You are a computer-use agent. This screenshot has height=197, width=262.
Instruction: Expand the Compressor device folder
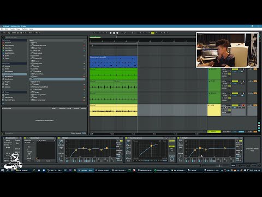coord(30,63)
